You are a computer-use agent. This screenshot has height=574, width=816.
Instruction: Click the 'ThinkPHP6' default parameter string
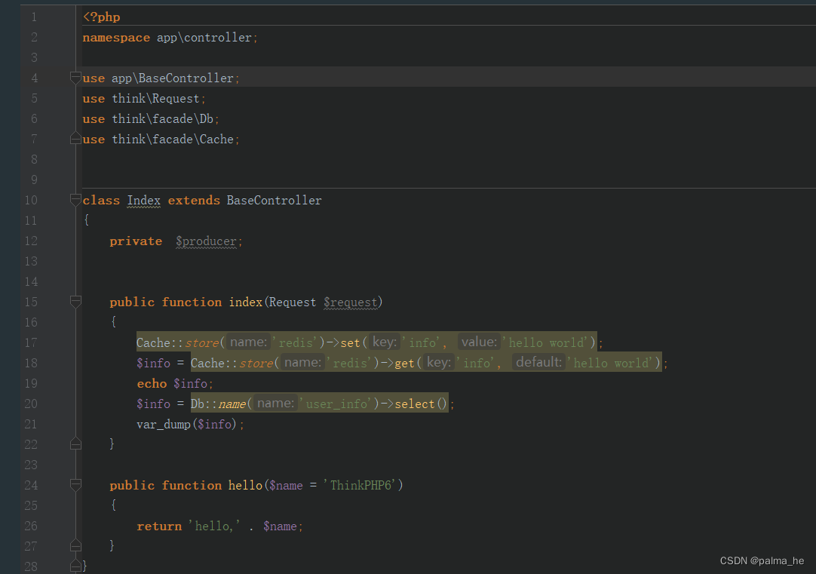tap(363, 485)
